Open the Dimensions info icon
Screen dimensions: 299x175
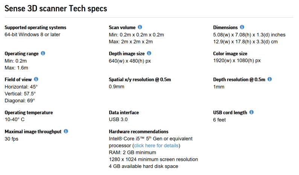point(242,27)
